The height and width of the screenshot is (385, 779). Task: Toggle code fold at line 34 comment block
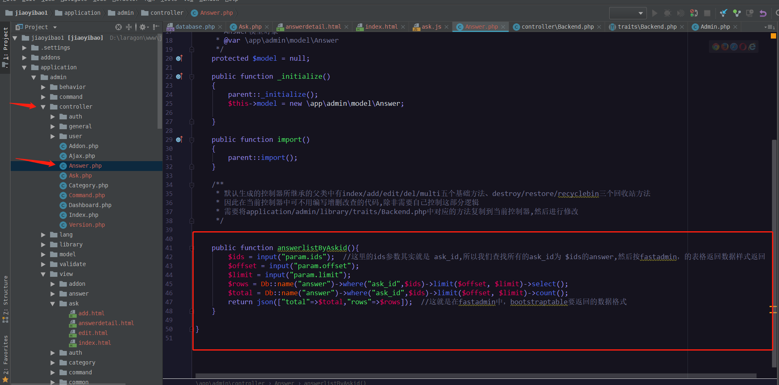pos(192,185)
